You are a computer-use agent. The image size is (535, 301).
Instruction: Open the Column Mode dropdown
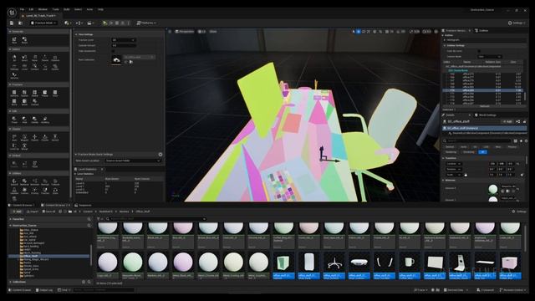[x=489, y=57]
